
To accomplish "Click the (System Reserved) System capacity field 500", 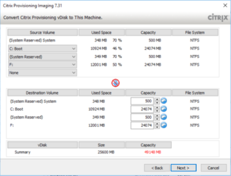I will pyautogui.click(x=142, y=101).
